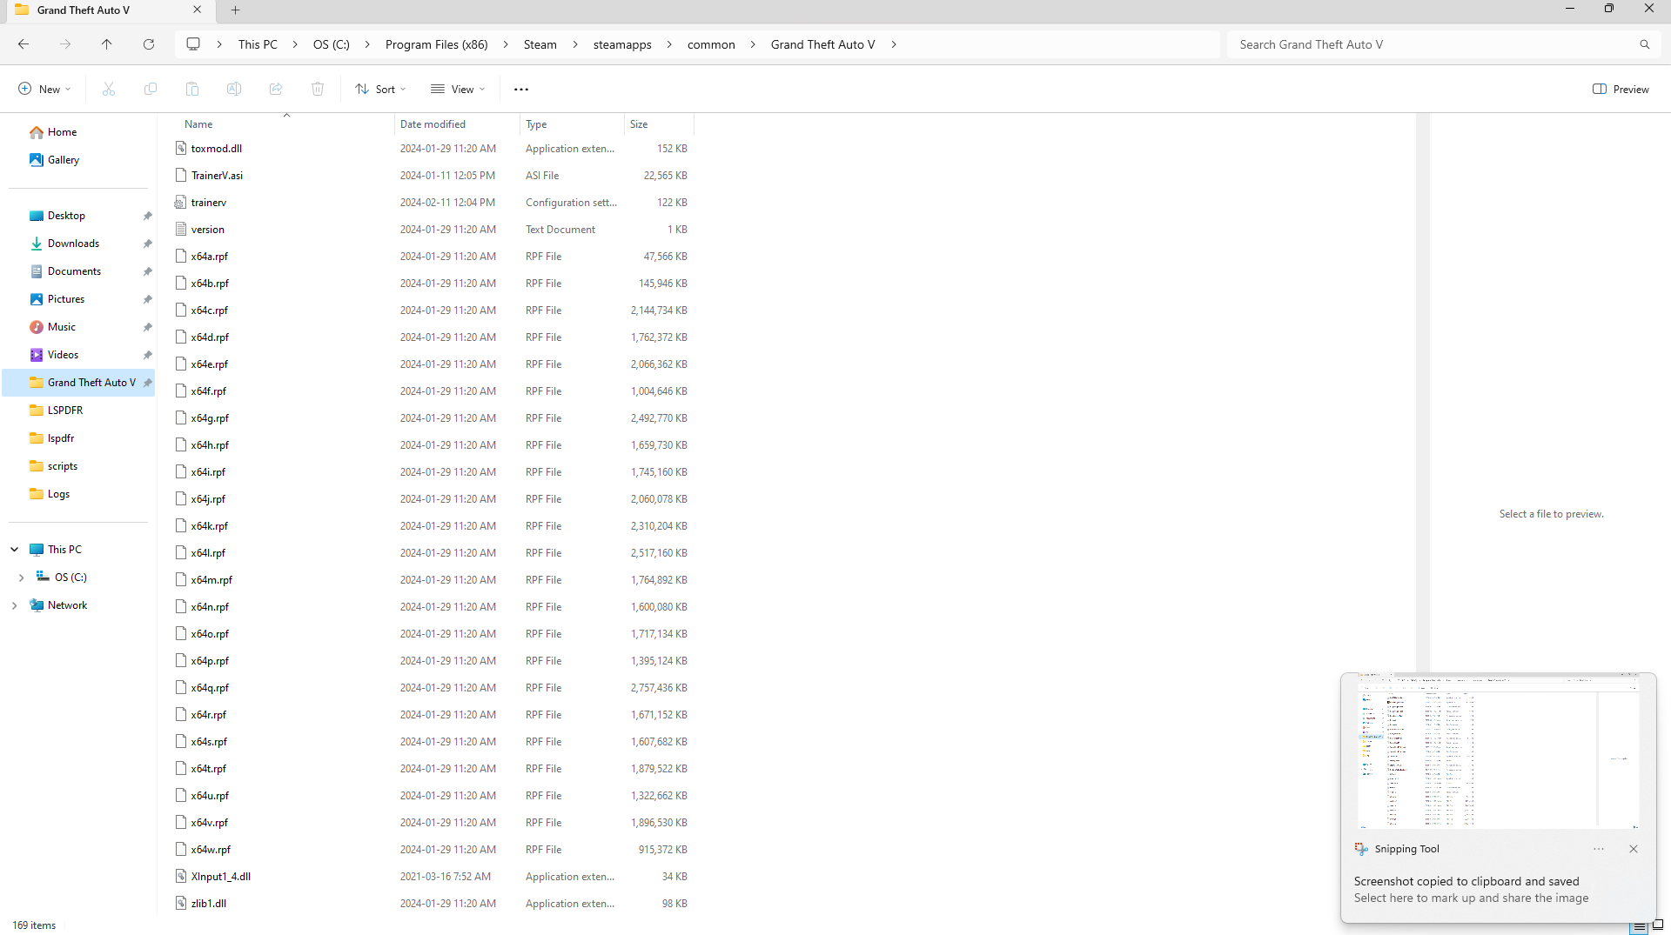Image resolution: width=1671 pixels, height=935 pixels.
Task: Expand OS (C:) in navigation tree
Action: pos(21,578)
